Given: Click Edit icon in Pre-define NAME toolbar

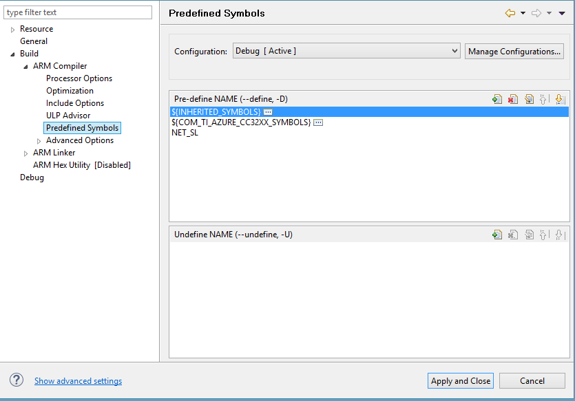Looking at the screenshot, I should tap(528, 99).
